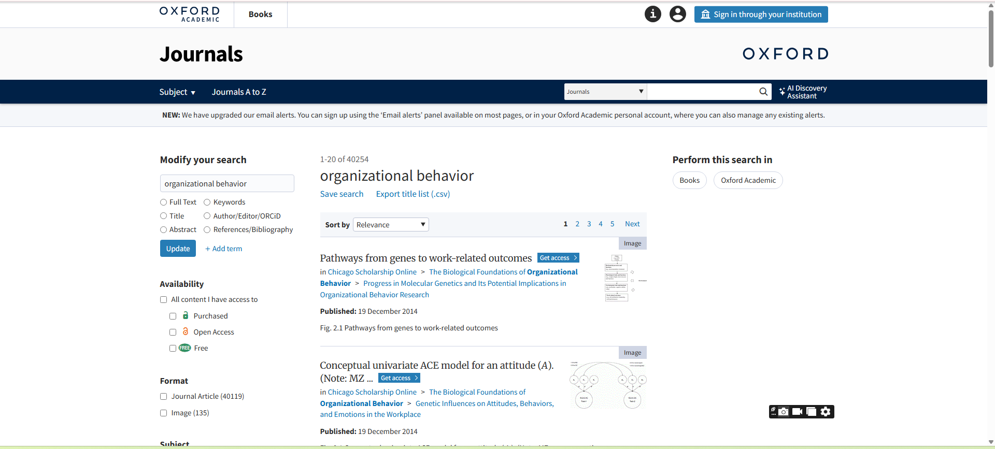Image resolution: width=995 pixels, height=449 pixels.
Task: Click the magnifying glass search icon
Action: (763, 92)
